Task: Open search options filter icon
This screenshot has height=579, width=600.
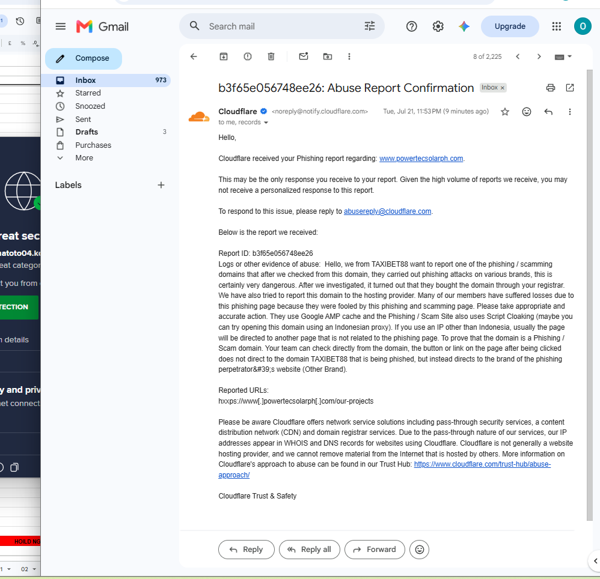Action: (370, 26)
